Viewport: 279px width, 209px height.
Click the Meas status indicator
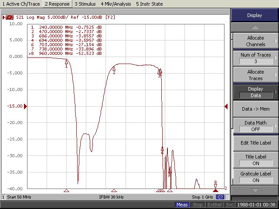pos(182,205)
